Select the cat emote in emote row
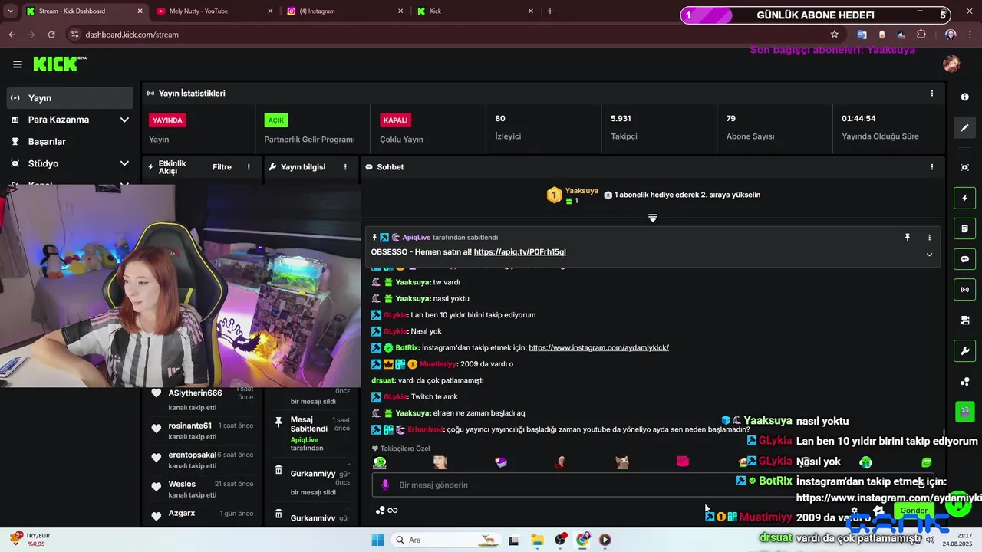Screen dimensions: 982x552 coord(622,462)
